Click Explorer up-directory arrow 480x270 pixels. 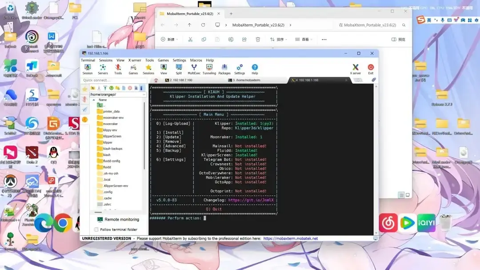[x=189, y=25]
